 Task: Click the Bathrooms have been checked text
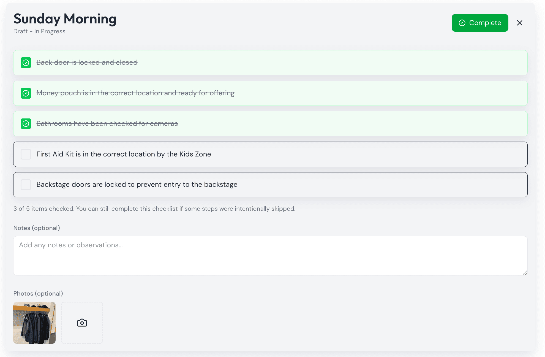(x=107, y=124)
